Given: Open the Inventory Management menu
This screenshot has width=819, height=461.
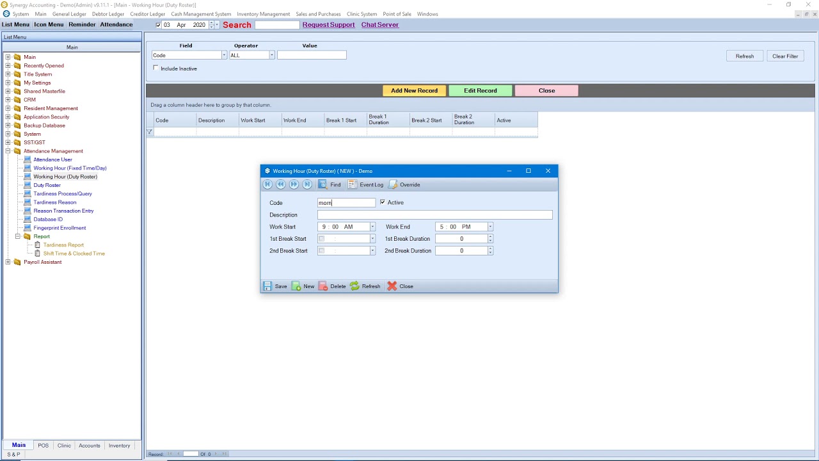Looking at the screenshot, I should (x=263, y=14).
